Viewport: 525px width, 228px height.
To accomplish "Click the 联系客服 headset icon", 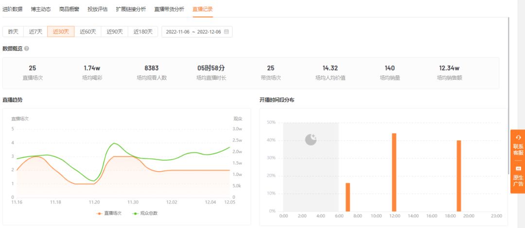I will click(518, 138).
